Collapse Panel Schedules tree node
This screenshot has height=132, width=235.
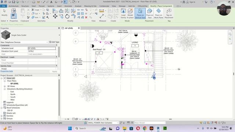pos(1,108)
